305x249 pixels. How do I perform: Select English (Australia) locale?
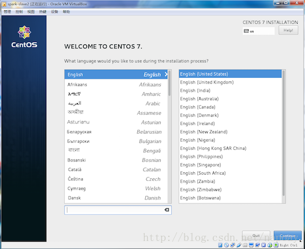[230, 99]
